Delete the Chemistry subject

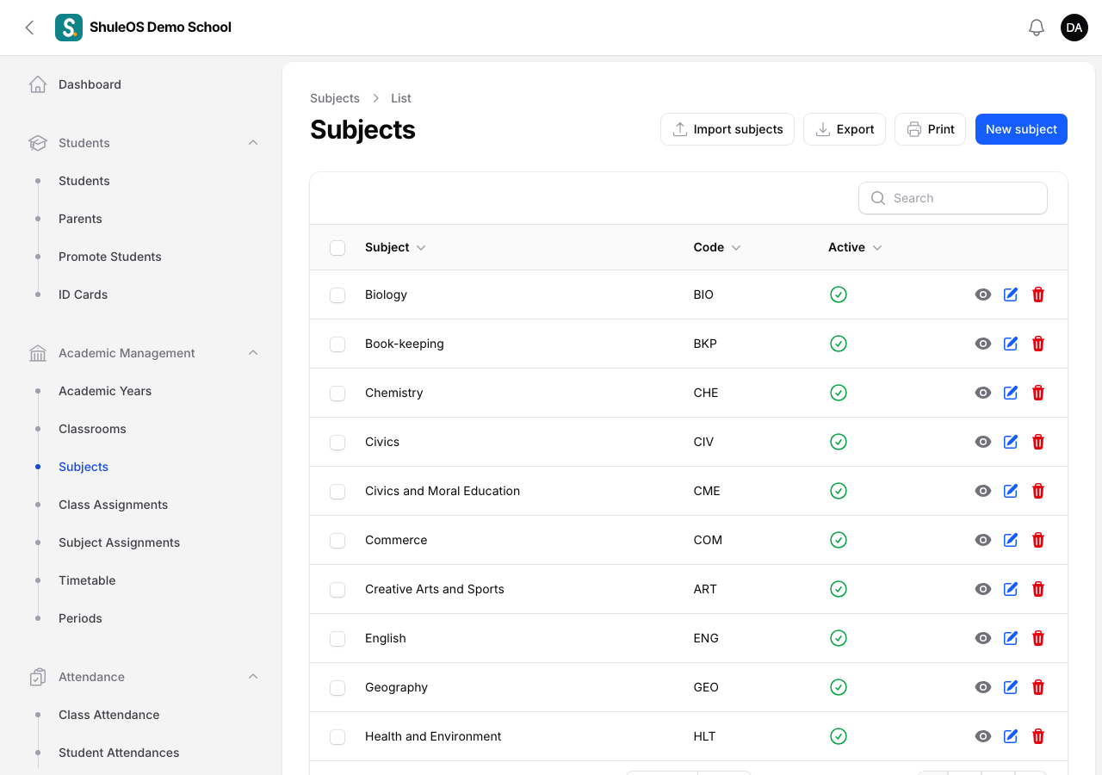(x=1038, y=393)
